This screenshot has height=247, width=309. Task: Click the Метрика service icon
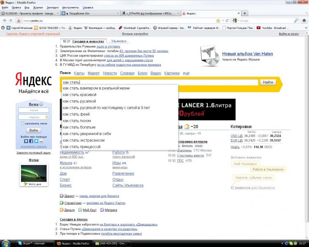[x=102, y=210]
